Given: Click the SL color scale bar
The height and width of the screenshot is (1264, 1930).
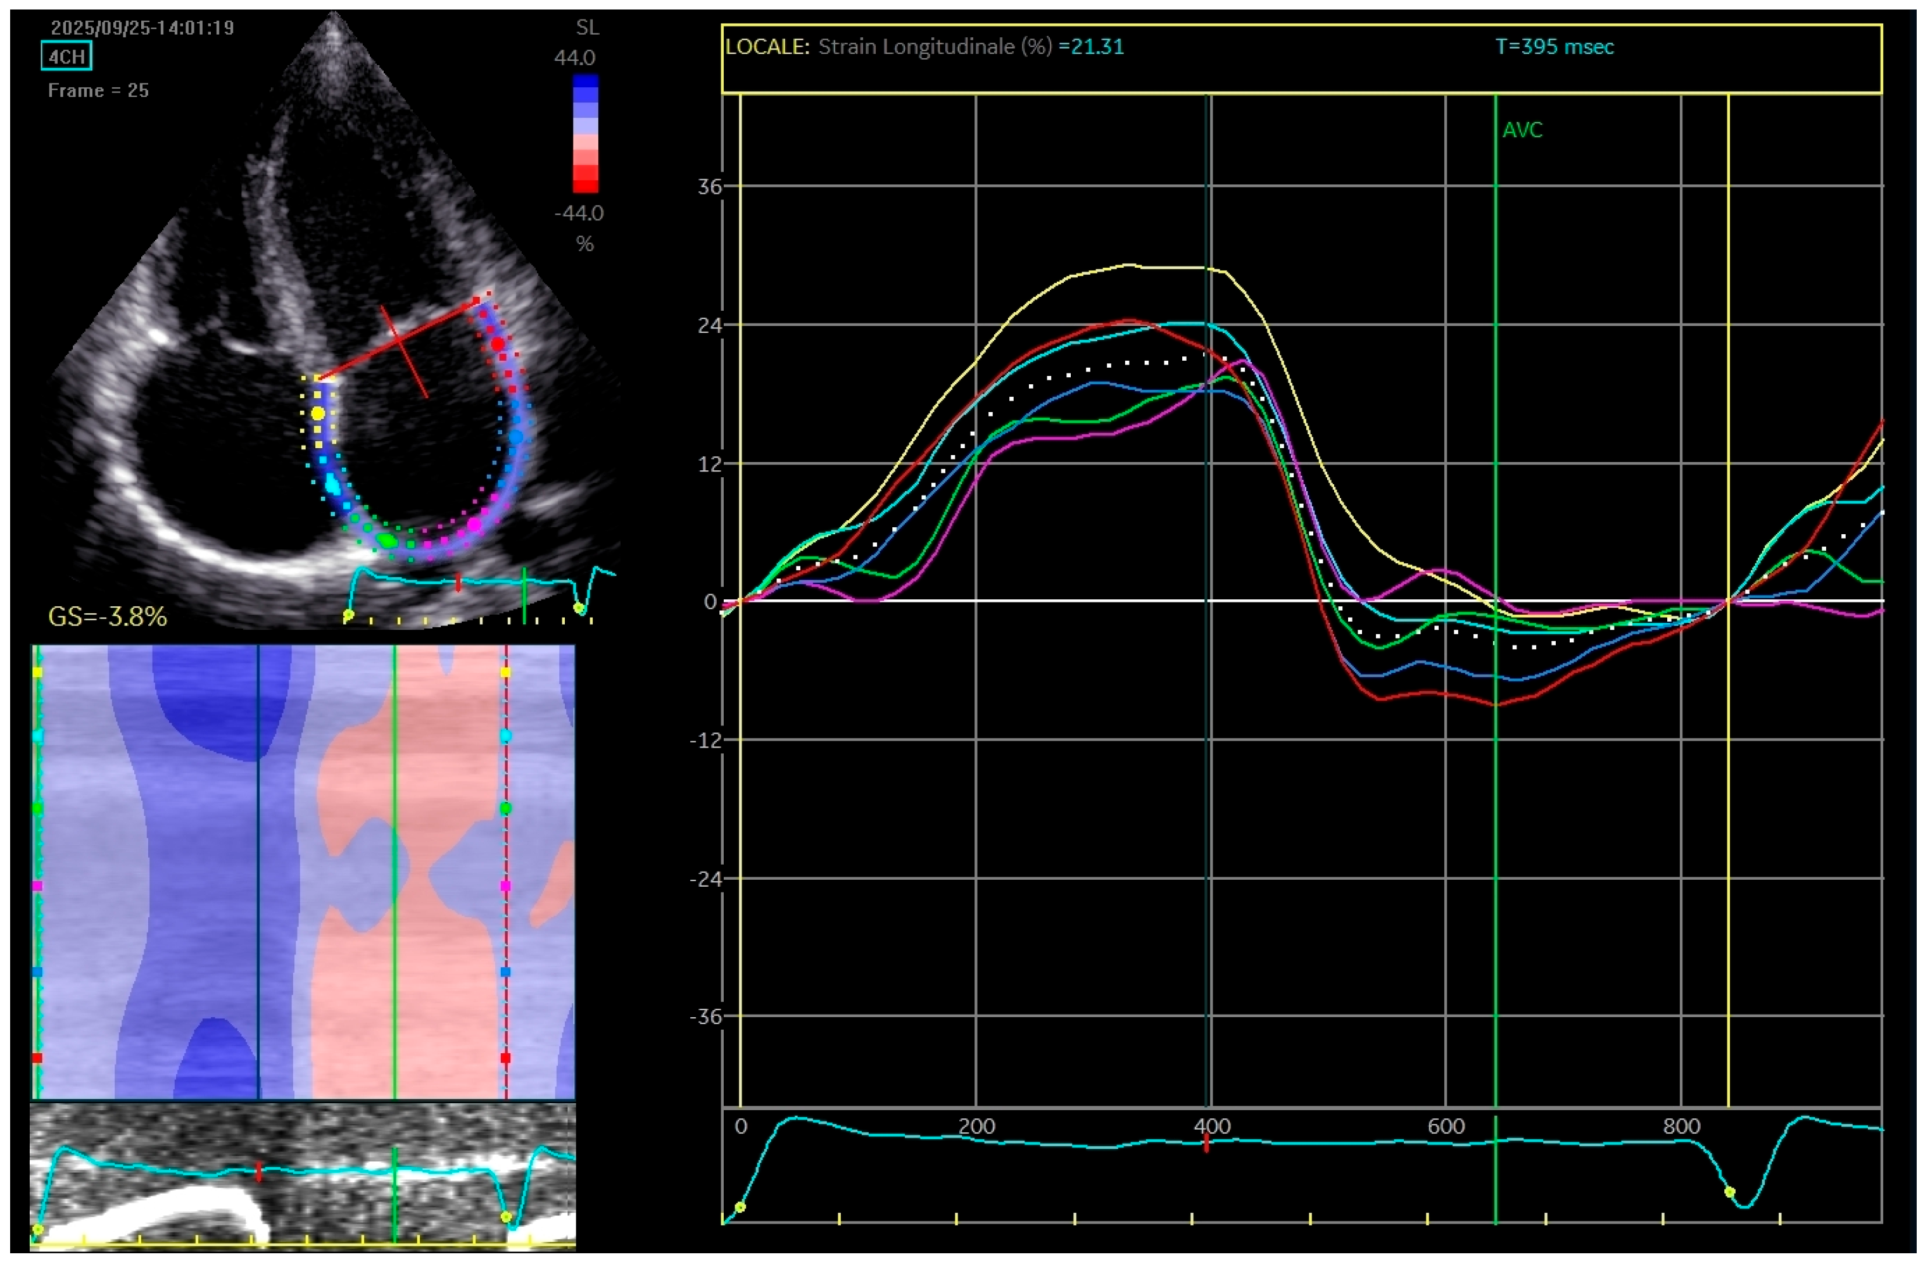Looking at the screenshot, I should (x=586, y=134).
